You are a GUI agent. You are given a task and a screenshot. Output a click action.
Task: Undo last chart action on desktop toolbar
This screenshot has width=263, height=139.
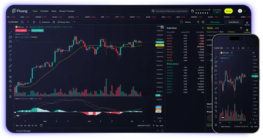click(x=75, y=22)
